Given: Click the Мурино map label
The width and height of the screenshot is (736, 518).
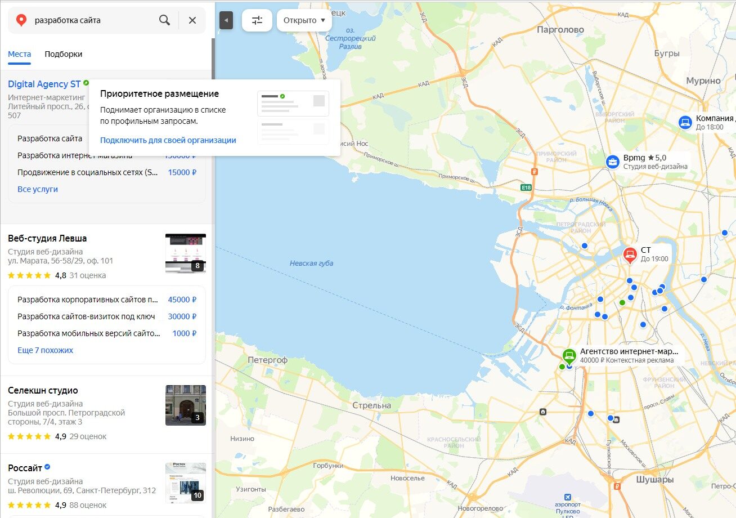Looking at the screenshot, I should tap(703, 81).
